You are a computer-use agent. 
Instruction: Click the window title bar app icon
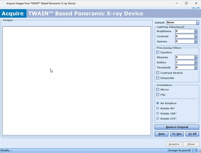(x=3, y=3)
